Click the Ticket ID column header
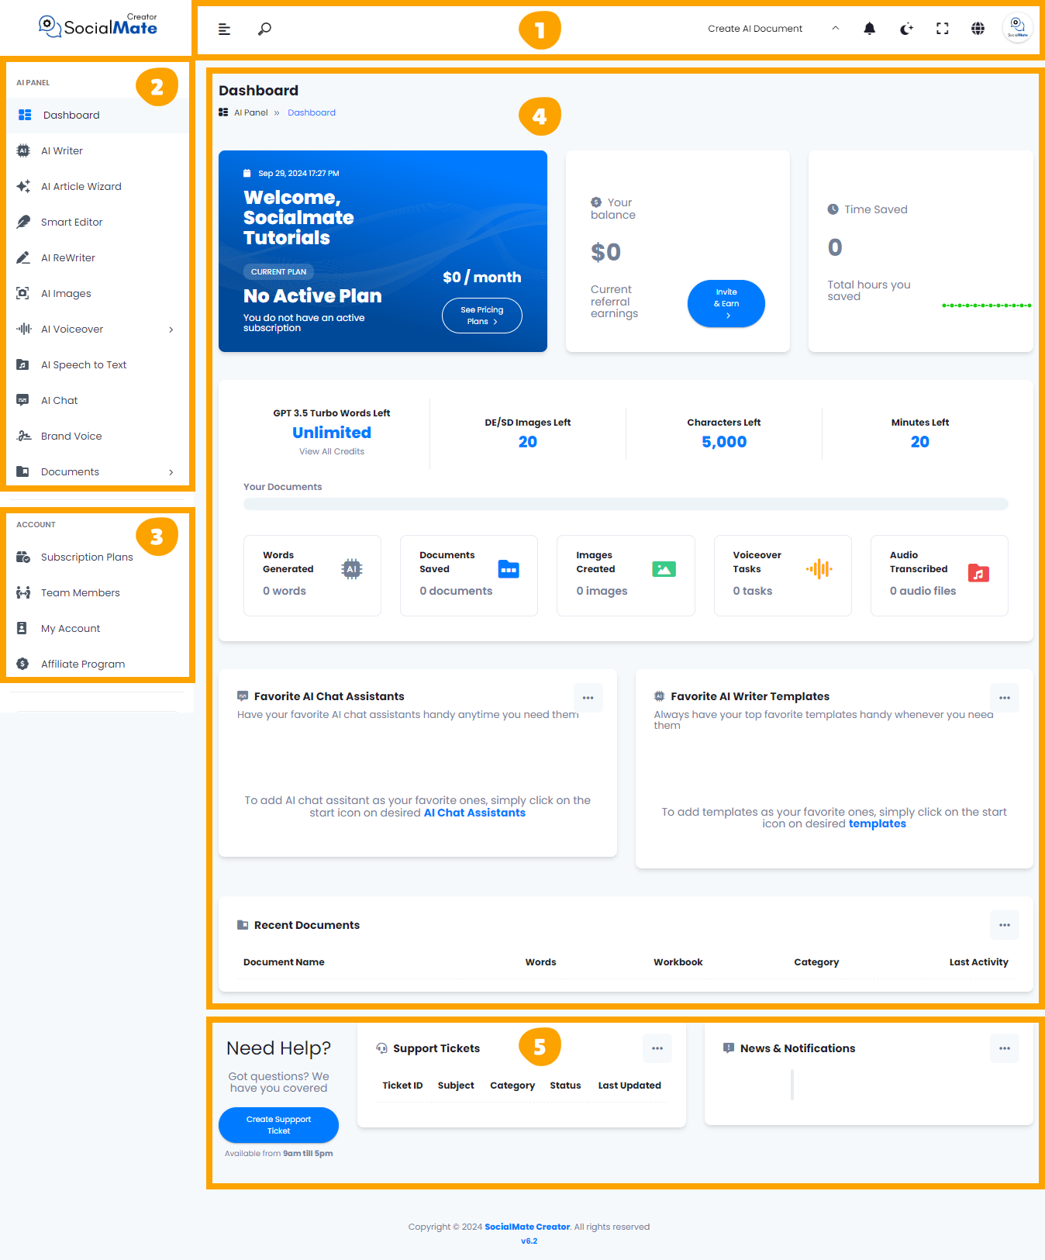This screenshot has width=1045, height=1260. [x=402, y=1086]
